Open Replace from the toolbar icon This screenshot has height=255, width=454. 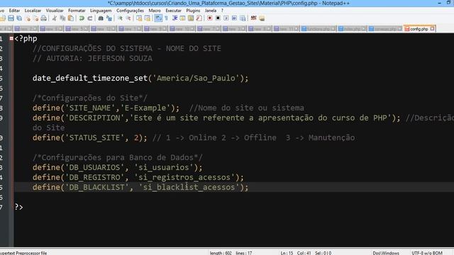click(x=109, y=18)
